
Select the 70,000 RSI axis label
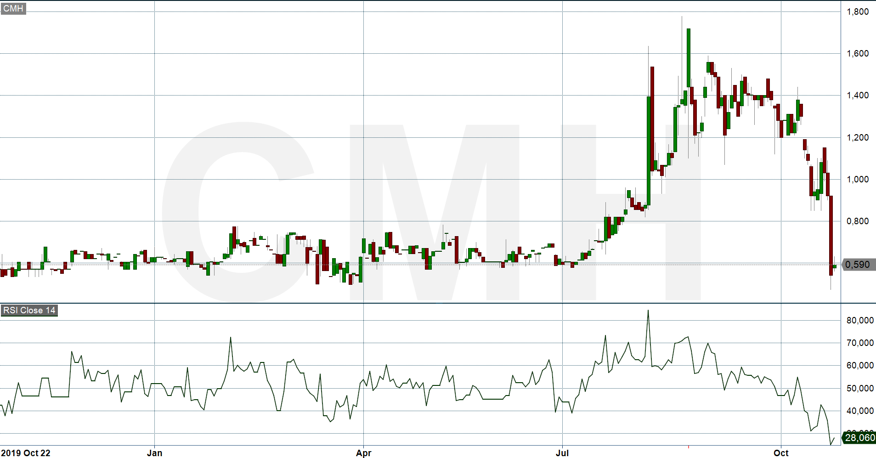860,343
